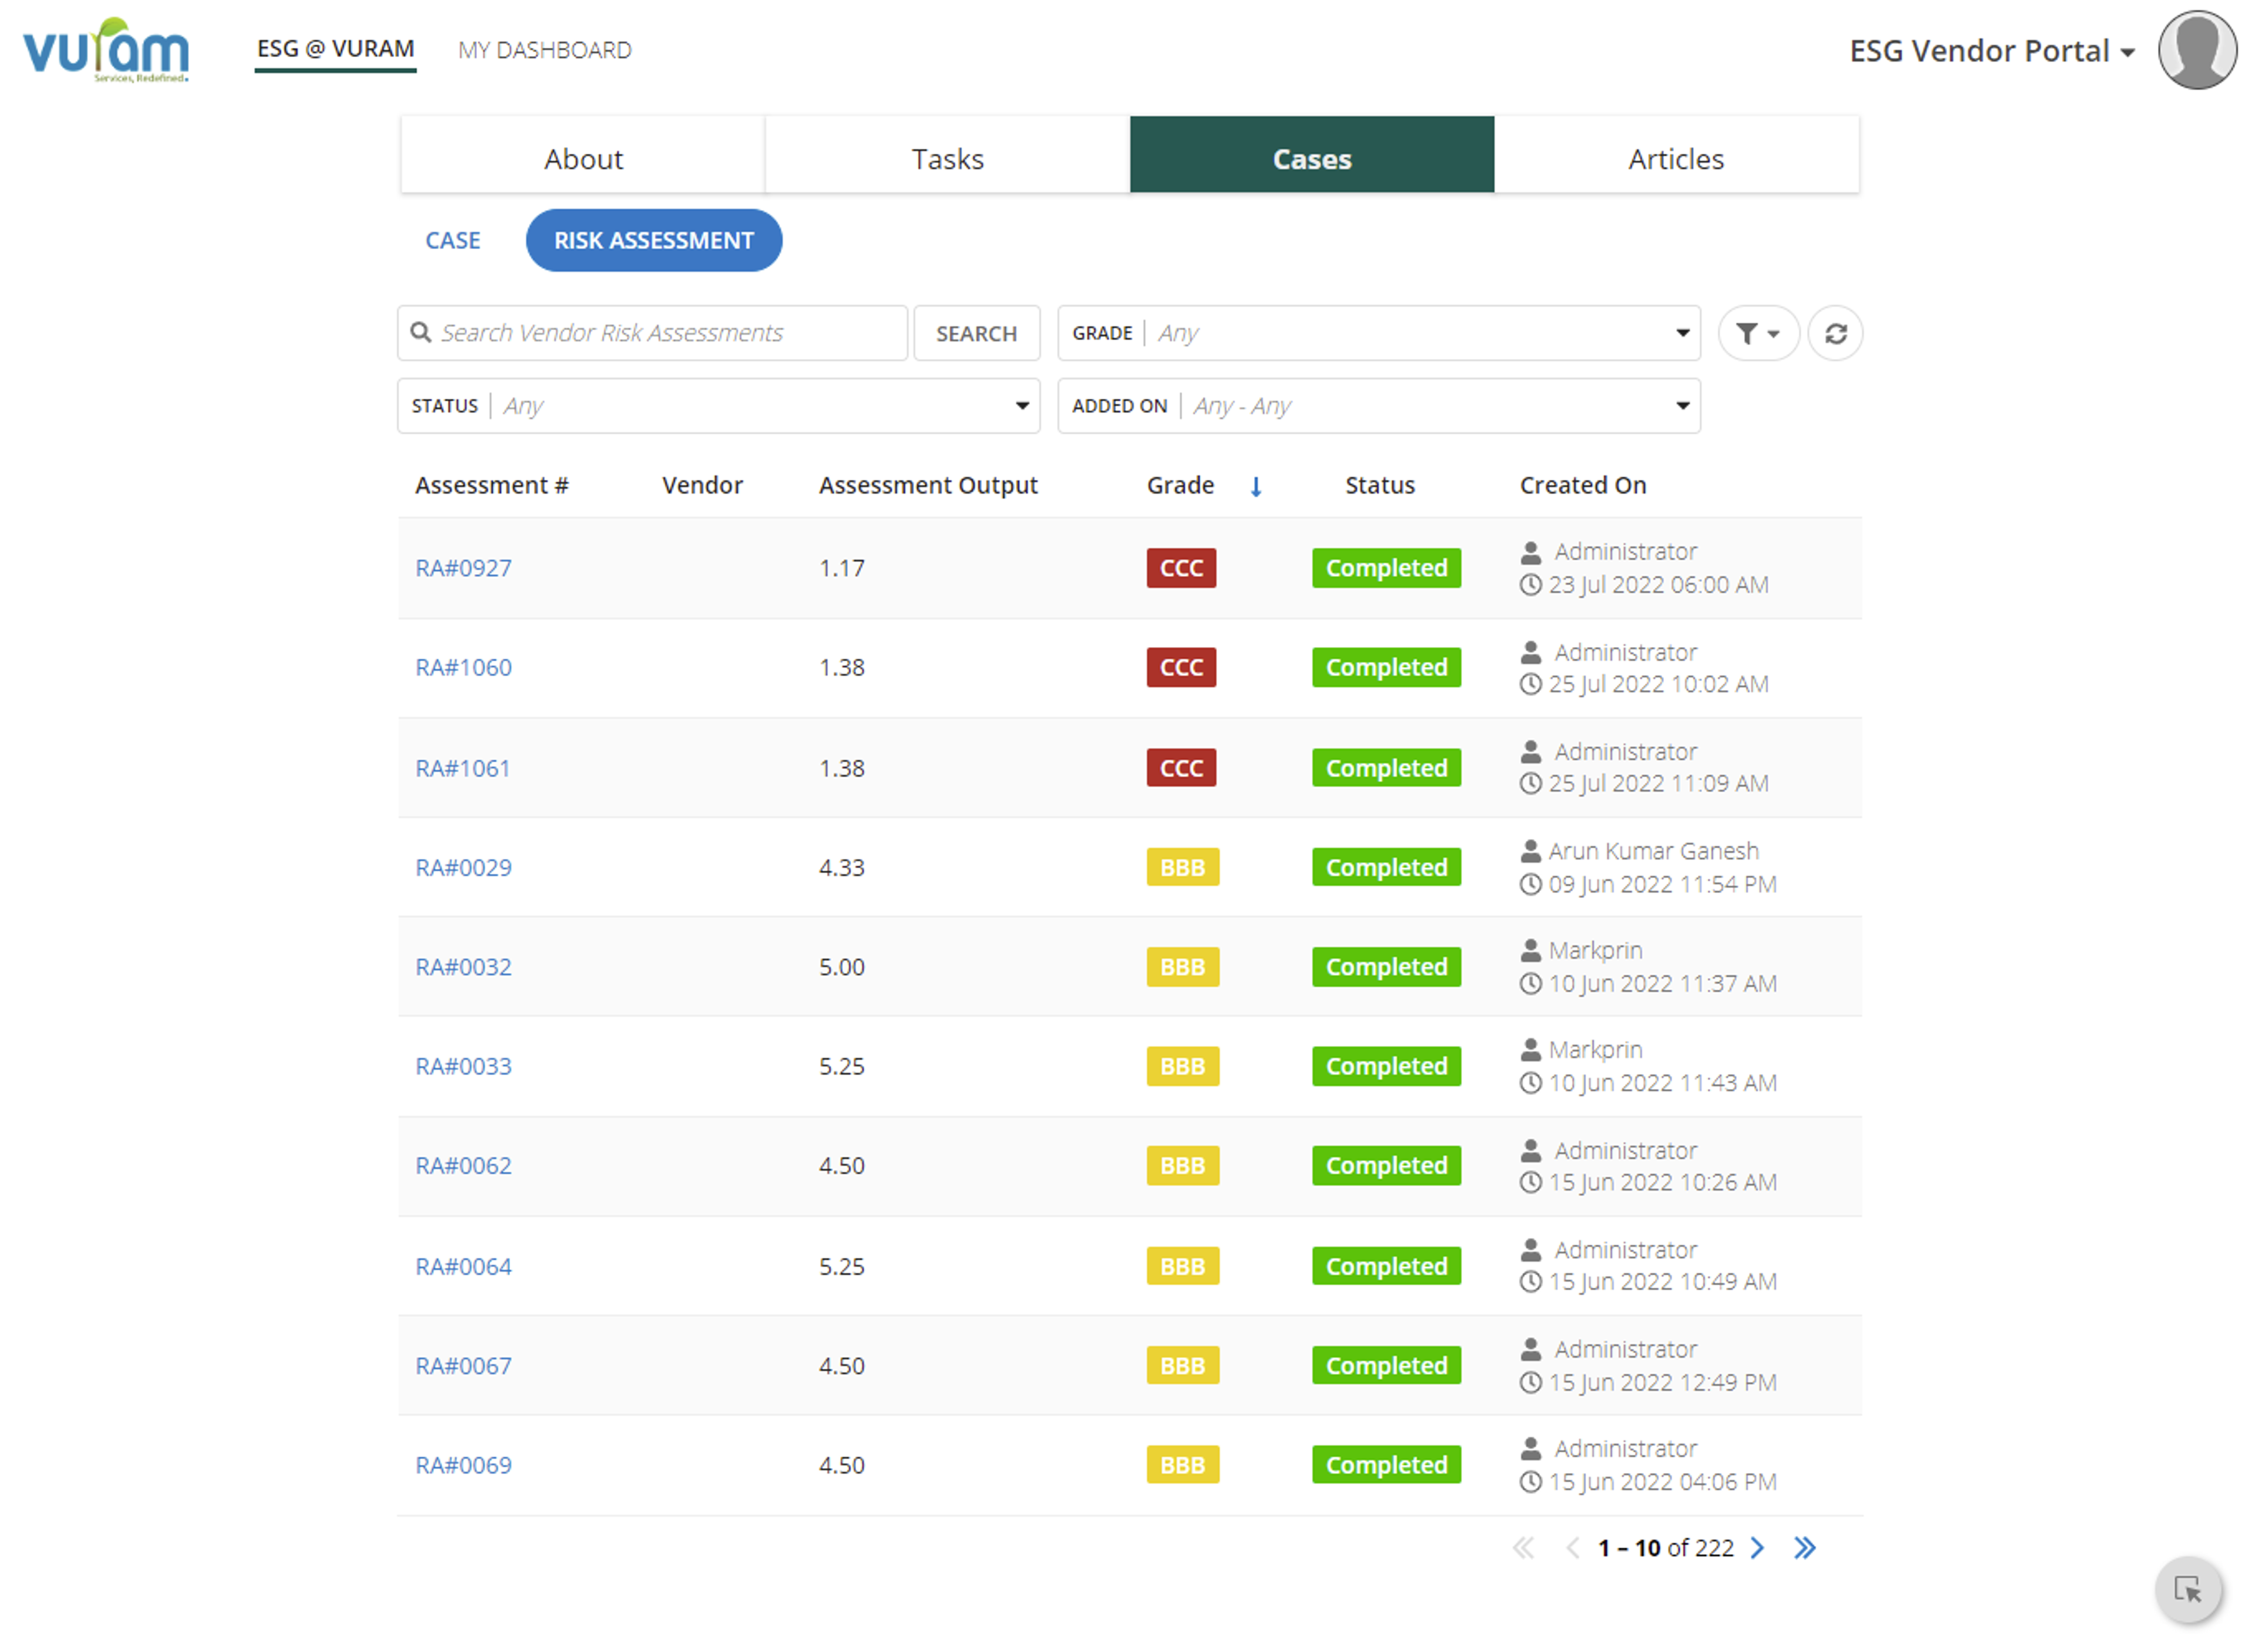Click the pointer icon button at bottom right
Image resolution: width=2261 pixels, height=1652 pixels.
pos(2187,1589)
